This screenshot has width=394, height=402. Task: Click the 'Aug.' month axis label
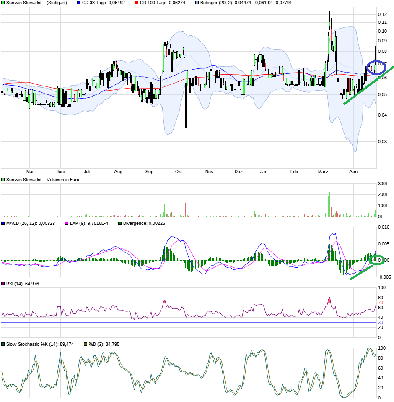point(119,172)
